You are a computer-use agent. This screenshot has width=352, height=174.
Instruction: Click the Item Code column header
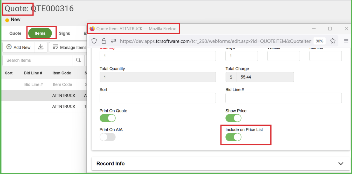click(62, 73)
